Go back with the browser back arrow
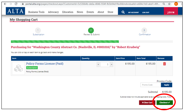The image size is (185, 112). (x=5, y=4)
